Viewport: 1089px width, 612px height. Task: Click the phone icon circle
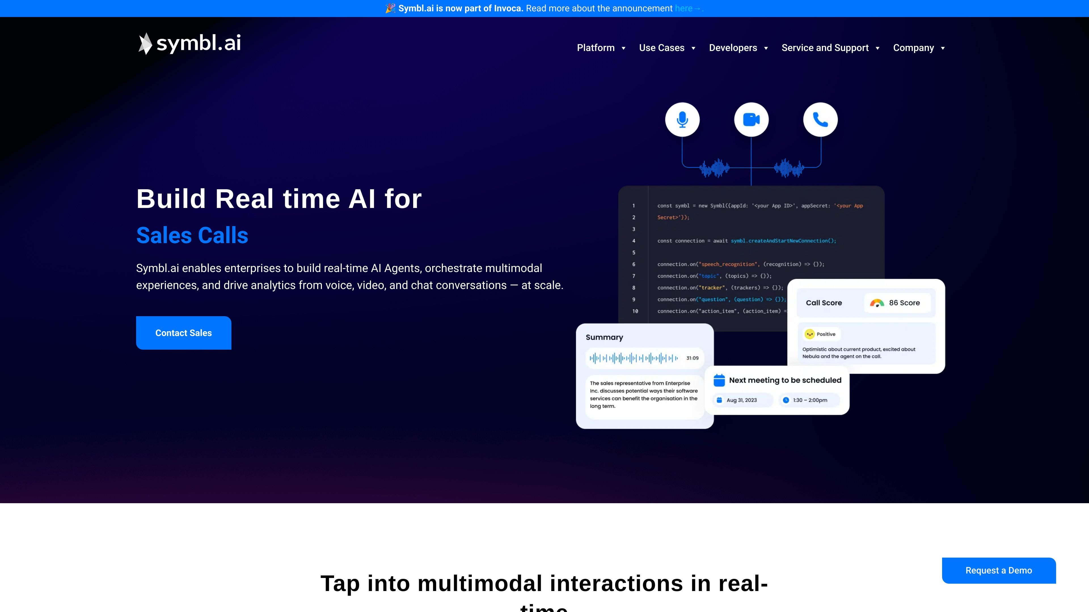pos(820,120)
